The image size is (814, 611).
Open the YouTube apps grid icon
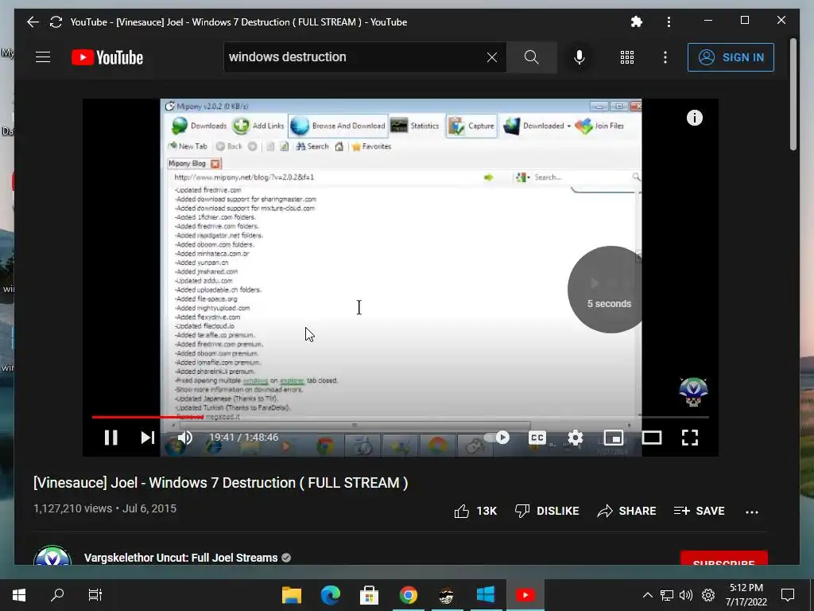627,57
